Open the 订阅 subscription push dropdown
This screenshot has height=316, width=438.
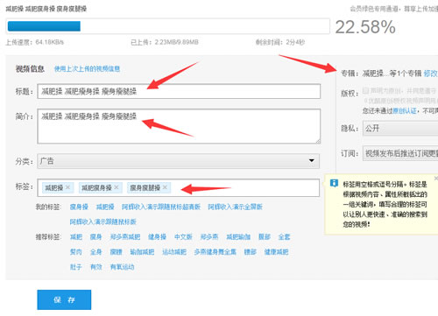400,153
